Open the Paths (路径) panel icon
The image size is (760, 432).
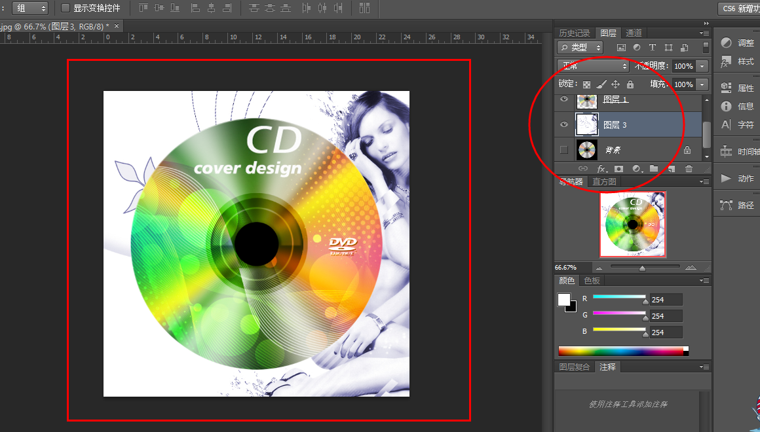[726, 205]
